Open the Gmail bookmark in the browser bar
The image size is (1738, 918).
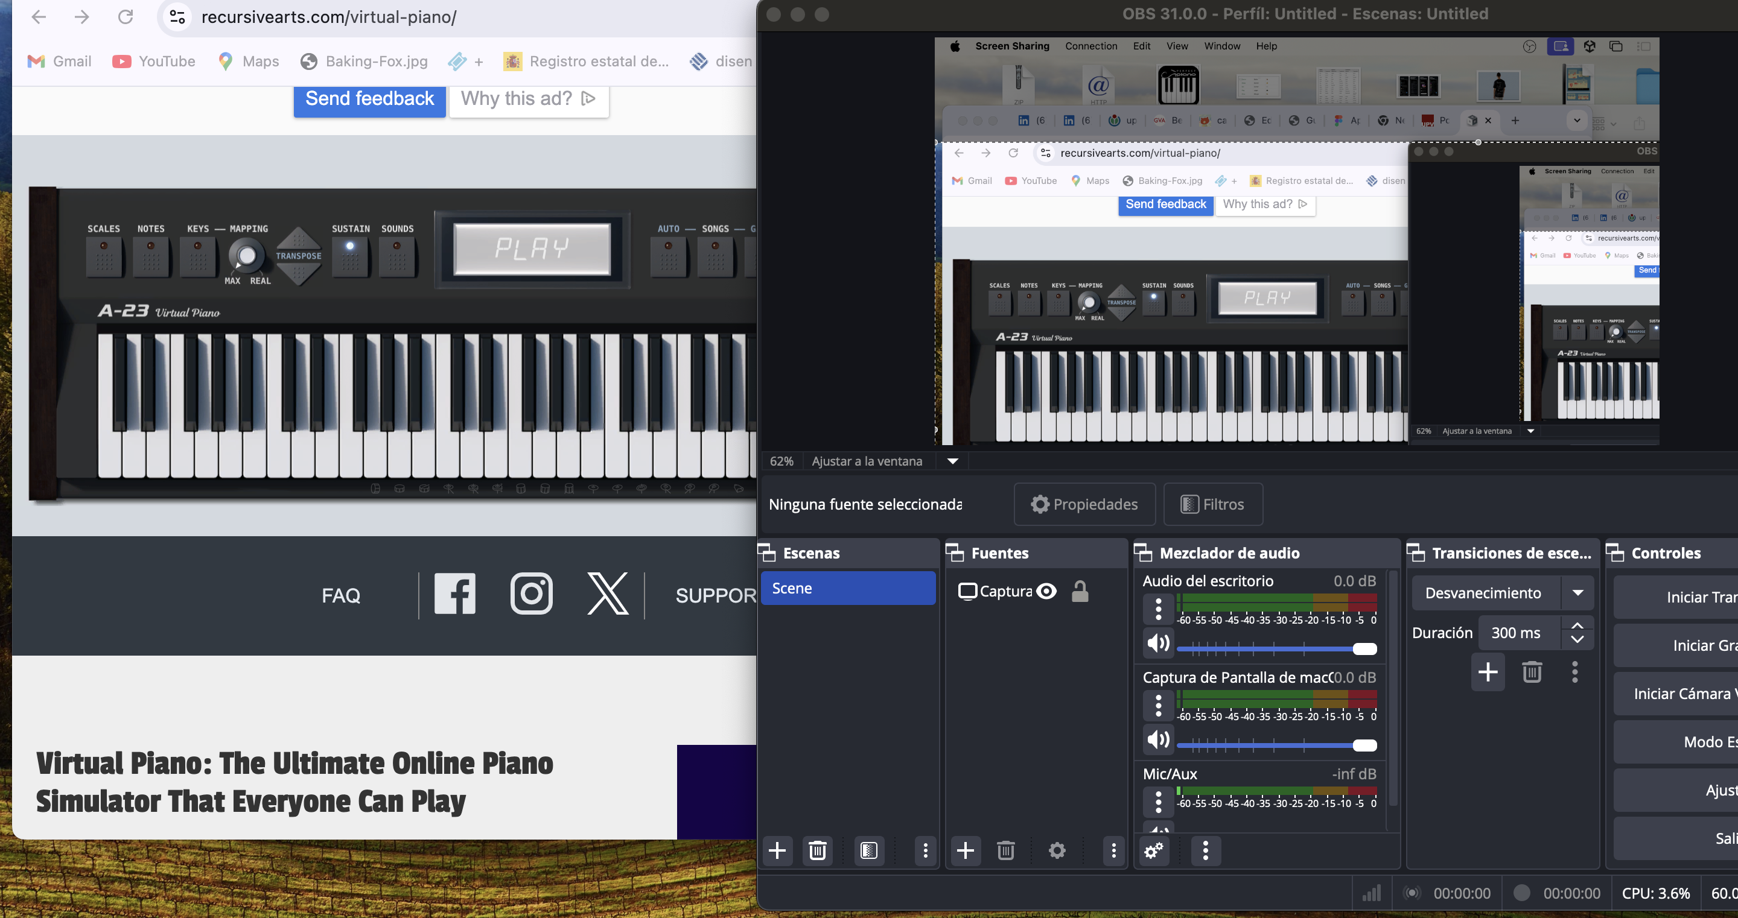coord(59,62)
